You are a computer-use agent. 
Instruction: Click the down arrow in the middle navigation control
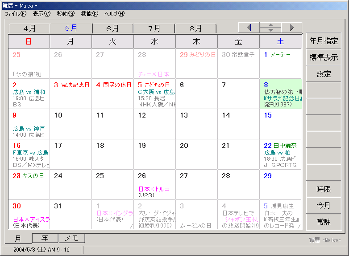[x=270, y=30]
